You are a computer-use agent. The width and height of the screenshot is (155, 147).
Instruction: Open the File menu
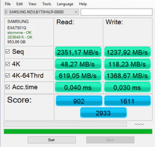click(8, 4)
